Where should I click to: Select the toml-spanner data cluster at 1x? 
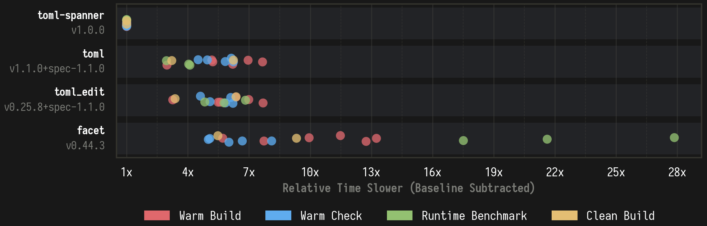(x=127, y=23)
